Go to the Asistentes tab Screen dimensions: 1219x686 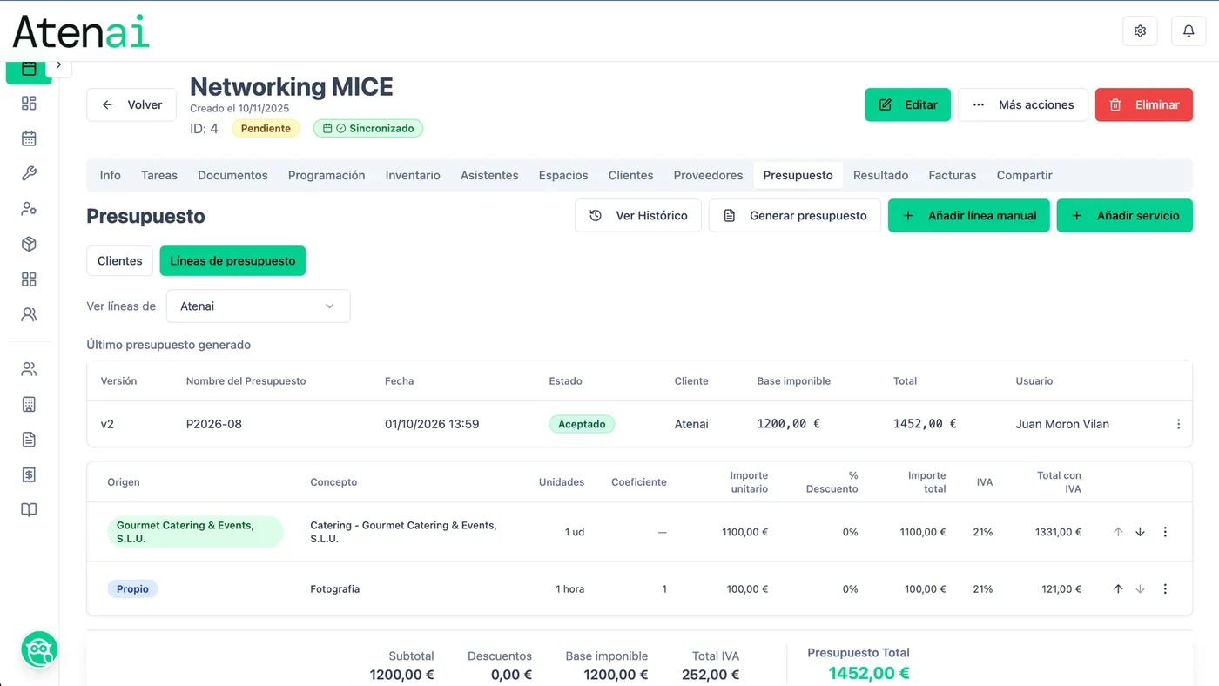pyautogui.click(x=489, y=175)
